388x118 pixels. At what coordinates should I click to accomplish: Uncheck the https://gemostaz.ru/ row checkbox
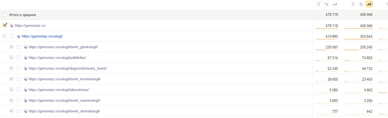[5, 25]
